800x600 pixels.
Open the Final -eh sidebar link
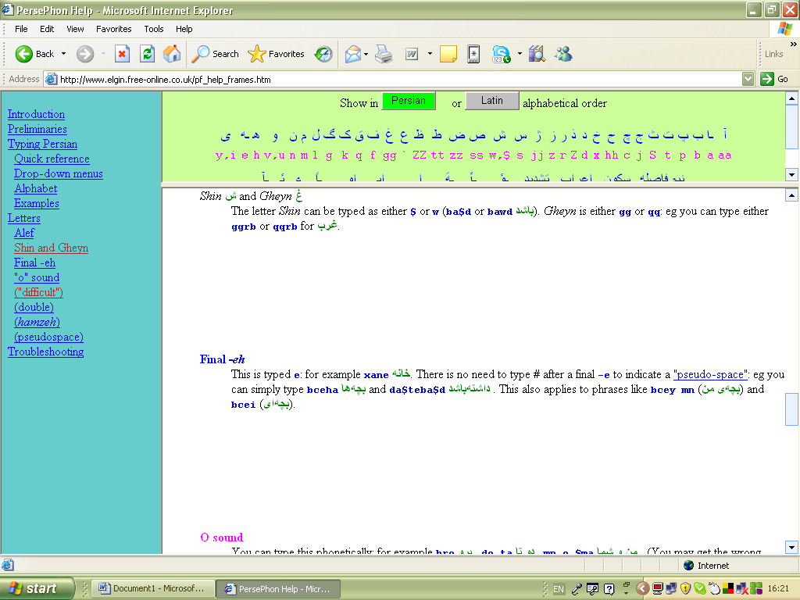point(34,262)
